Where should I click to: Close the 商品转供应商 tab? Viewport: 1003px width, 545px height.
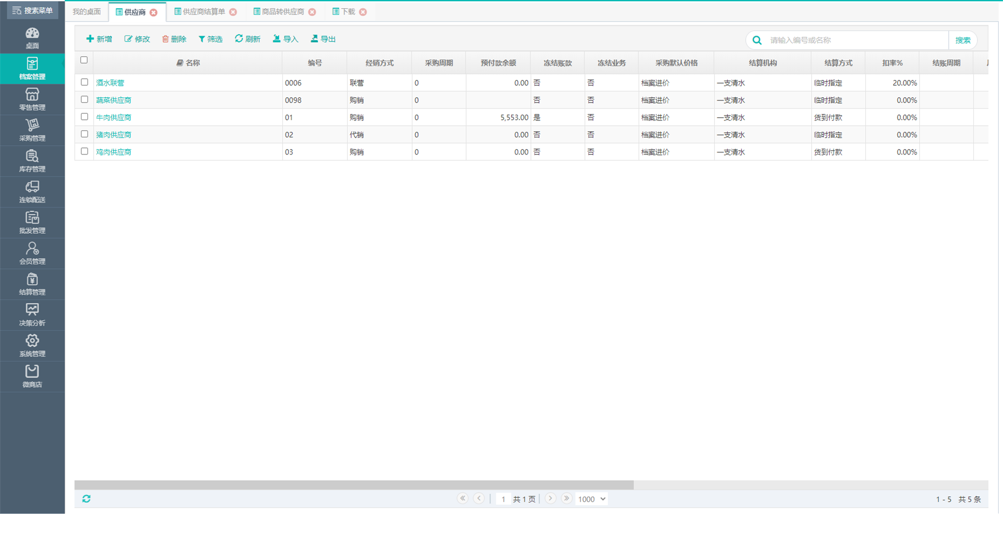click(x=312, y=12)
